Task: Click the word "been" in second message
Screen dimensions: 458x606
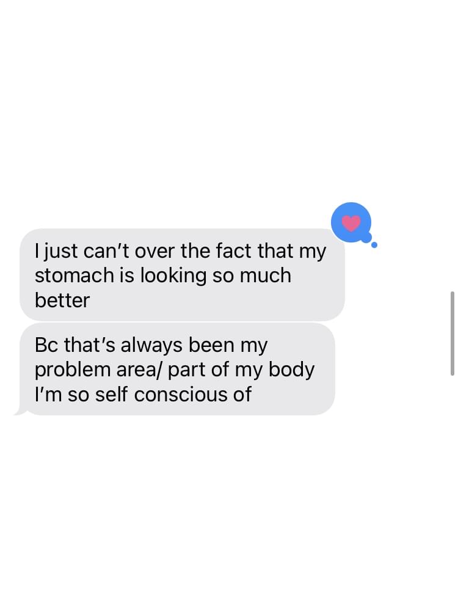Action: coord(211,345)
